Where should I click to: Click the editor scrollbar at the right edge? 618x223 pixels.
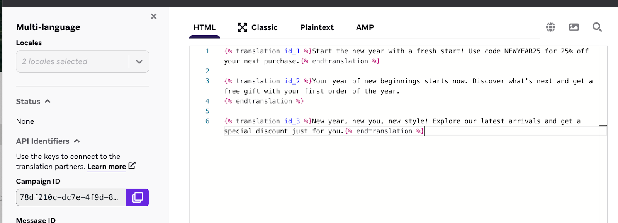(603, 126)
